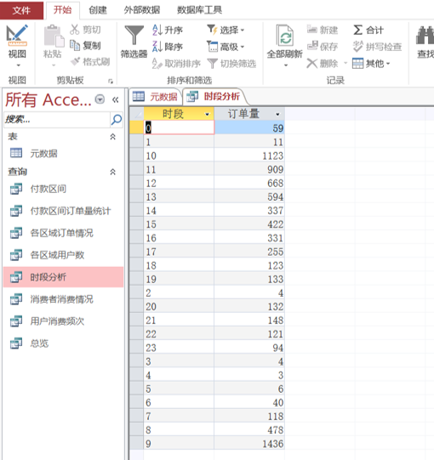This screenshot has width=434, height=460.
Task: Open the 视图 (View) design icon
Action: coord(17,37)
